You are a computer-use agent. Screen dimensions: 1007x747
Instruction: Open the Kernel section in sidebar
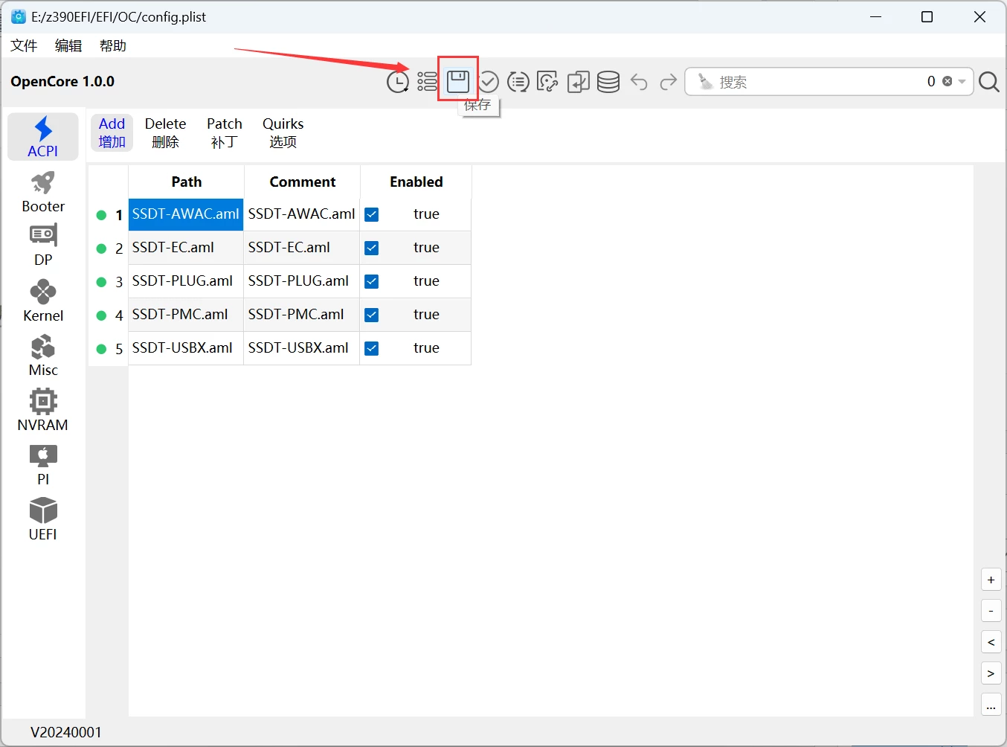pos(43,301)
